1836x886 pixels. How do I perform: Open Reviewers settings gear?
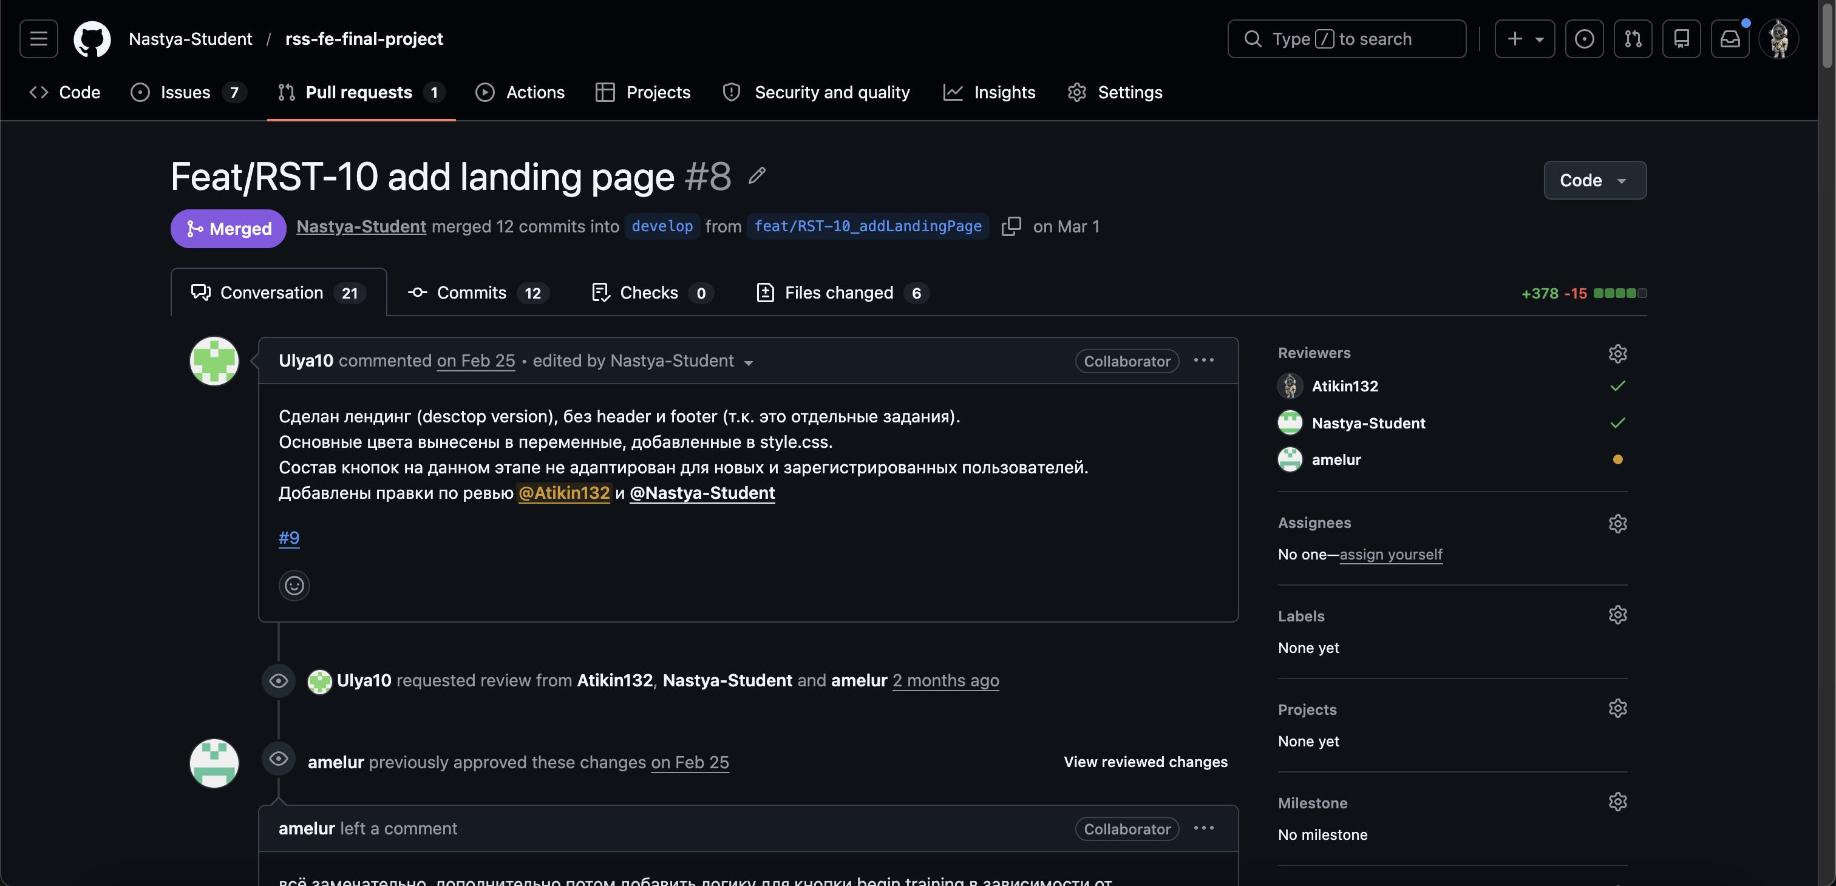[1618, 353]
